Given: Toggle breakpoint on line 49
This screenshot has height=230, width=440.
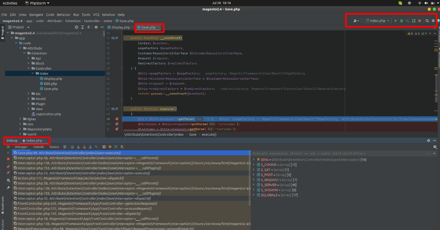Looking at the screenshot, I should click(117, 119).
